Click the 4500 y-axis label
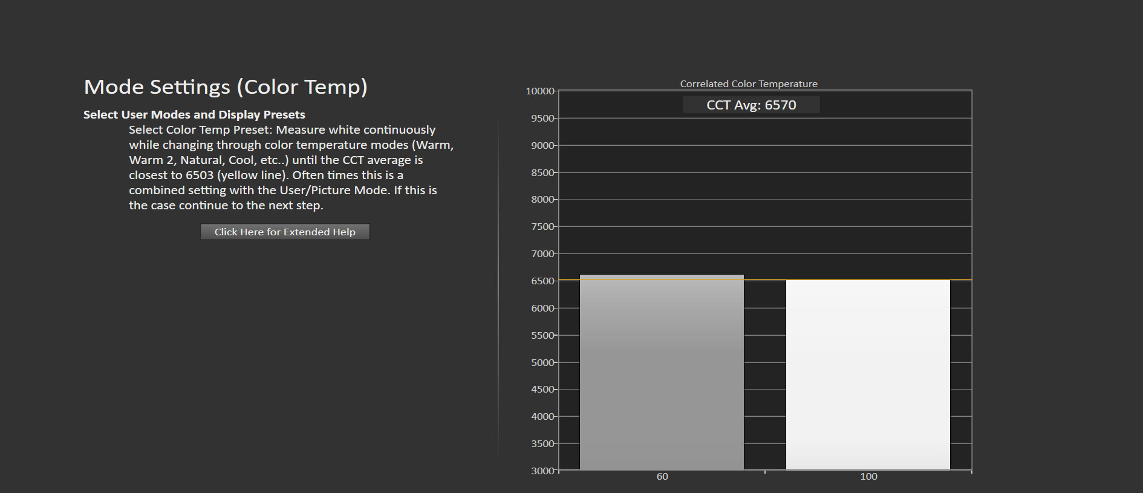Viewport: 1143px width, 493px height. point(543,390)
